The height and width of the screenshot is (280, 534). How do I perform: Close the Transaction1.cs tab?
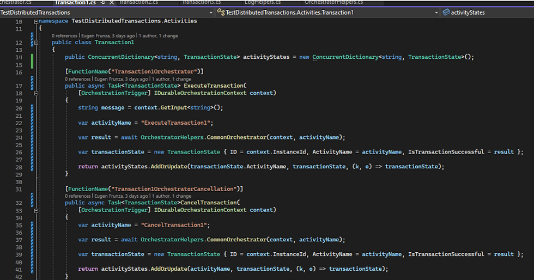112,2
